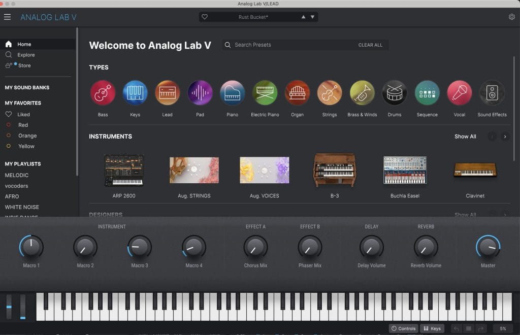Select the Drums type icon
Screen dimensions: 520x335
[x=395, y=93]
